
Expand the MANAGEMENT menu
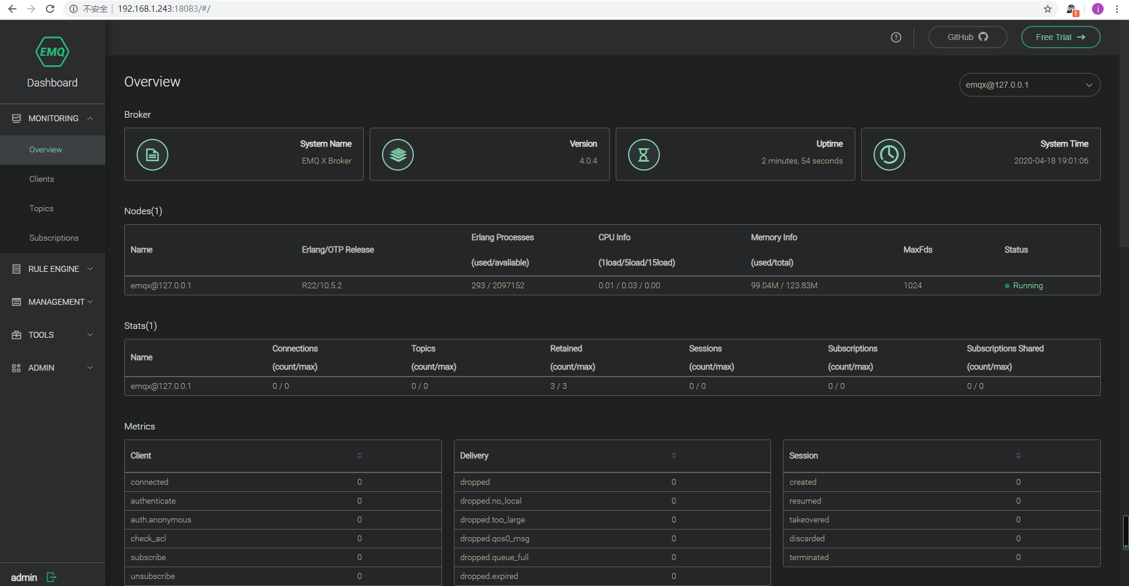pyautogui.click(x=52, y=302)
